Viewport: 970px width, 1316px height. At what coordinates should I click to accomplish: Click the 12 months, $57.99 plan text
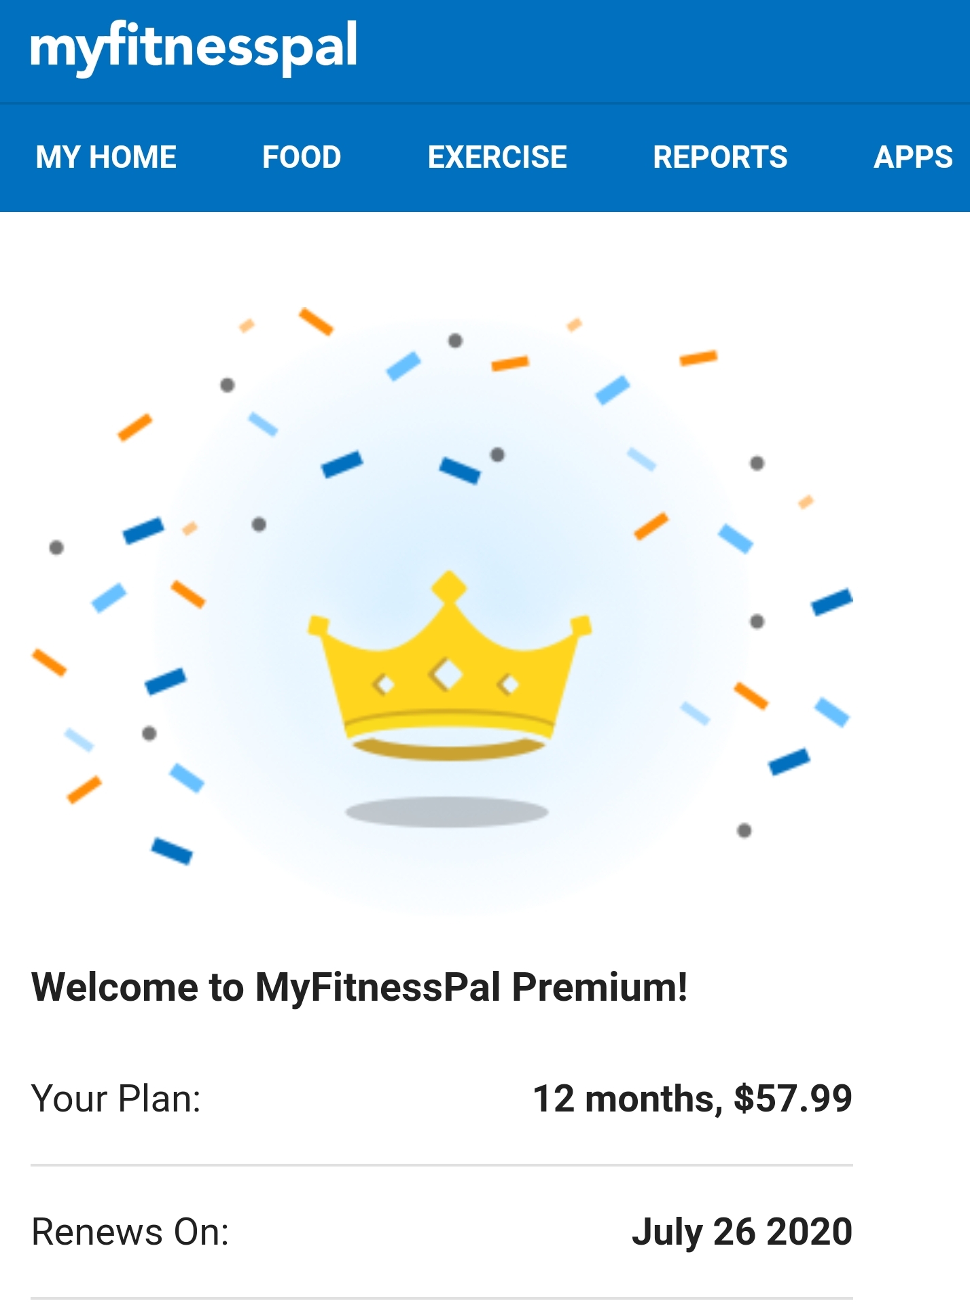(x=691, y=1099)
